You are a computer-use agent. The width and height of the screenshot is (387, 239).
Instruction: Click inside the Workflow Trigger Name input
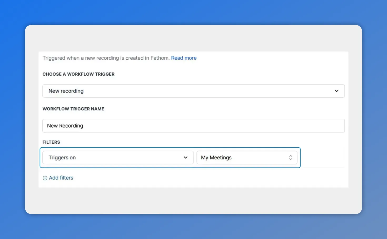click(193, 126)
